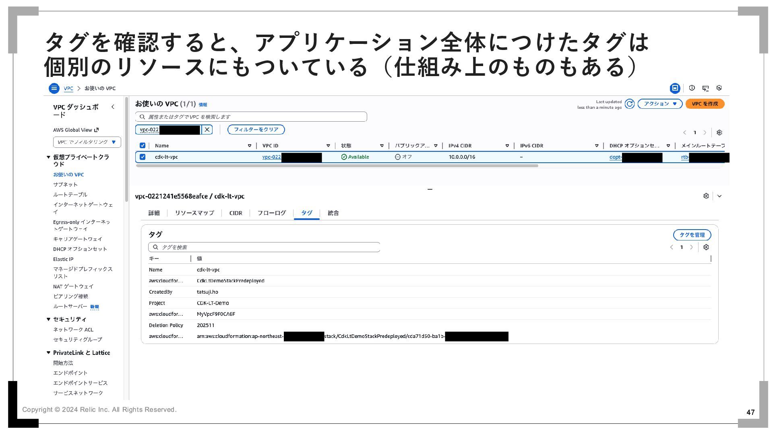Toggle the select-all checkbox in table header

coord(143,146)
